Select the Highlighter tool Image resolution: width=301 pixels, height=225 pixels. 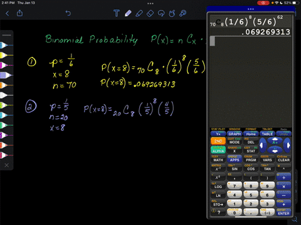(x=139, y=13)
